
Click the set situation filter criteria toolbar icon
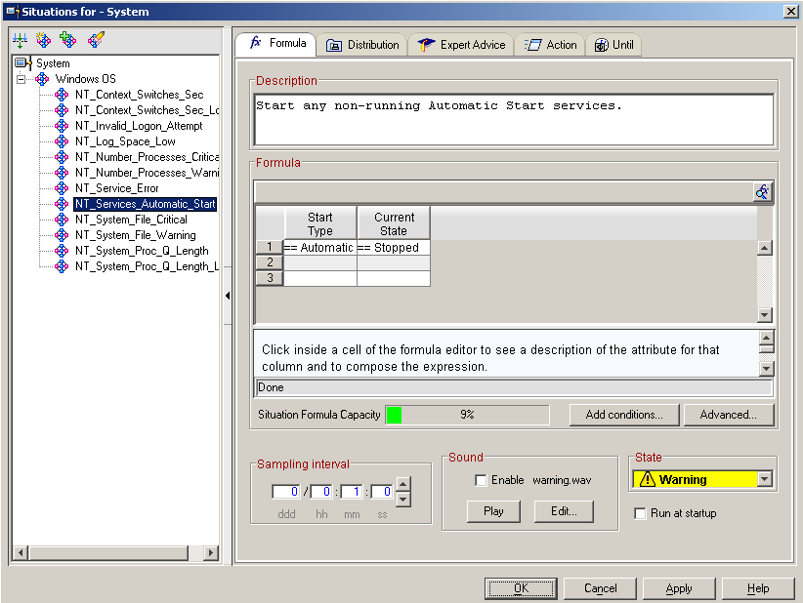coord(20,39)
